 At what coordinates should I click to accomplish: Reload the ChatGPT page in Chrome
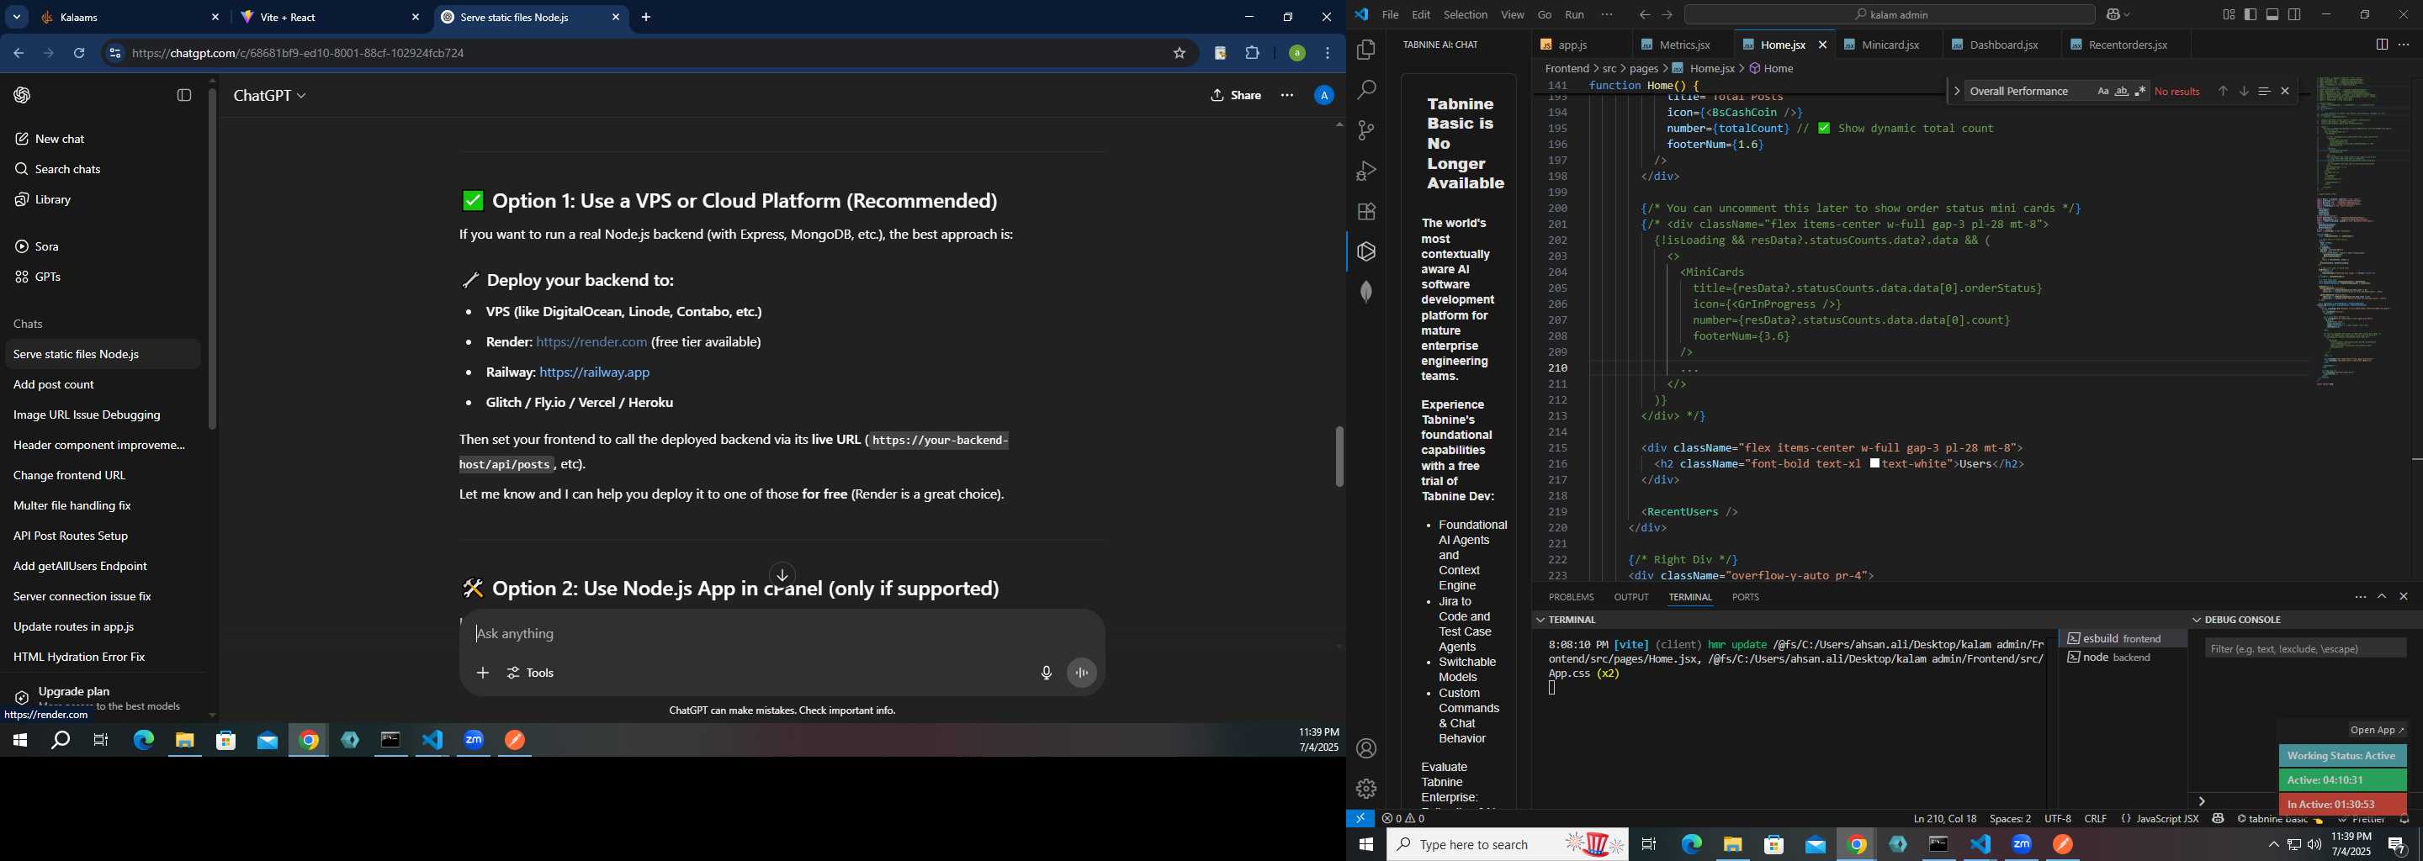pyautogui.click(x=79, y=54)
